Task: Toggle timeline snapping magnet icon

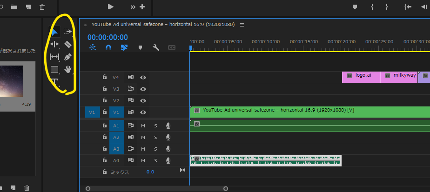Action: [x=108, y=47]
